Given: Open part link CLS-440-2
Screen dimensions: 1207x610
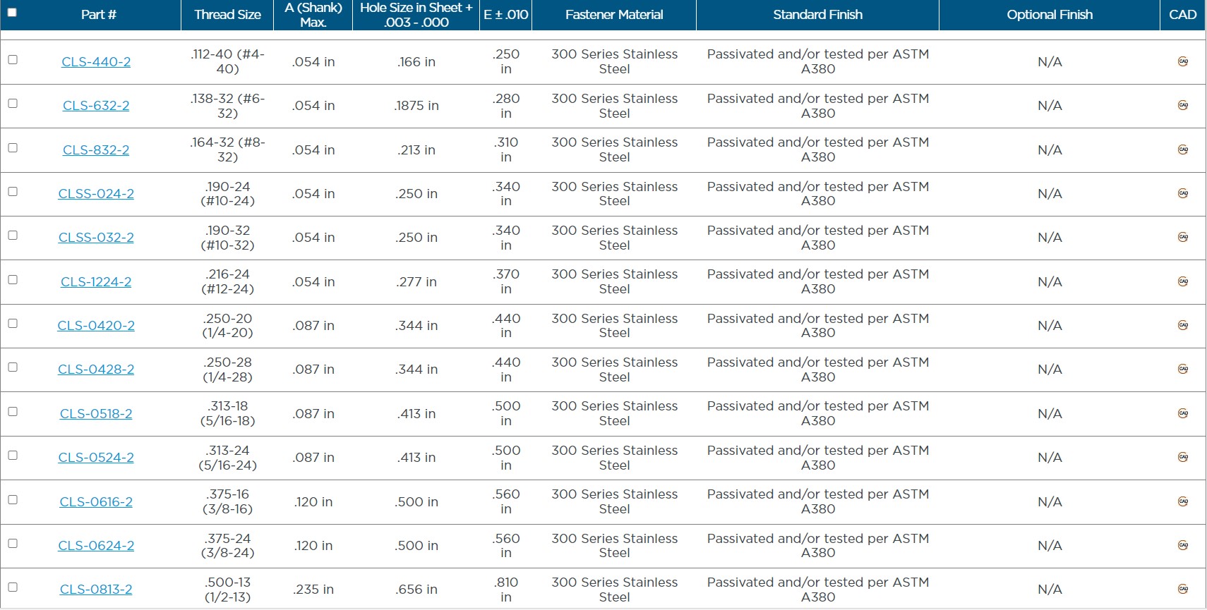Looking at the screenshot, I should 96,61.
